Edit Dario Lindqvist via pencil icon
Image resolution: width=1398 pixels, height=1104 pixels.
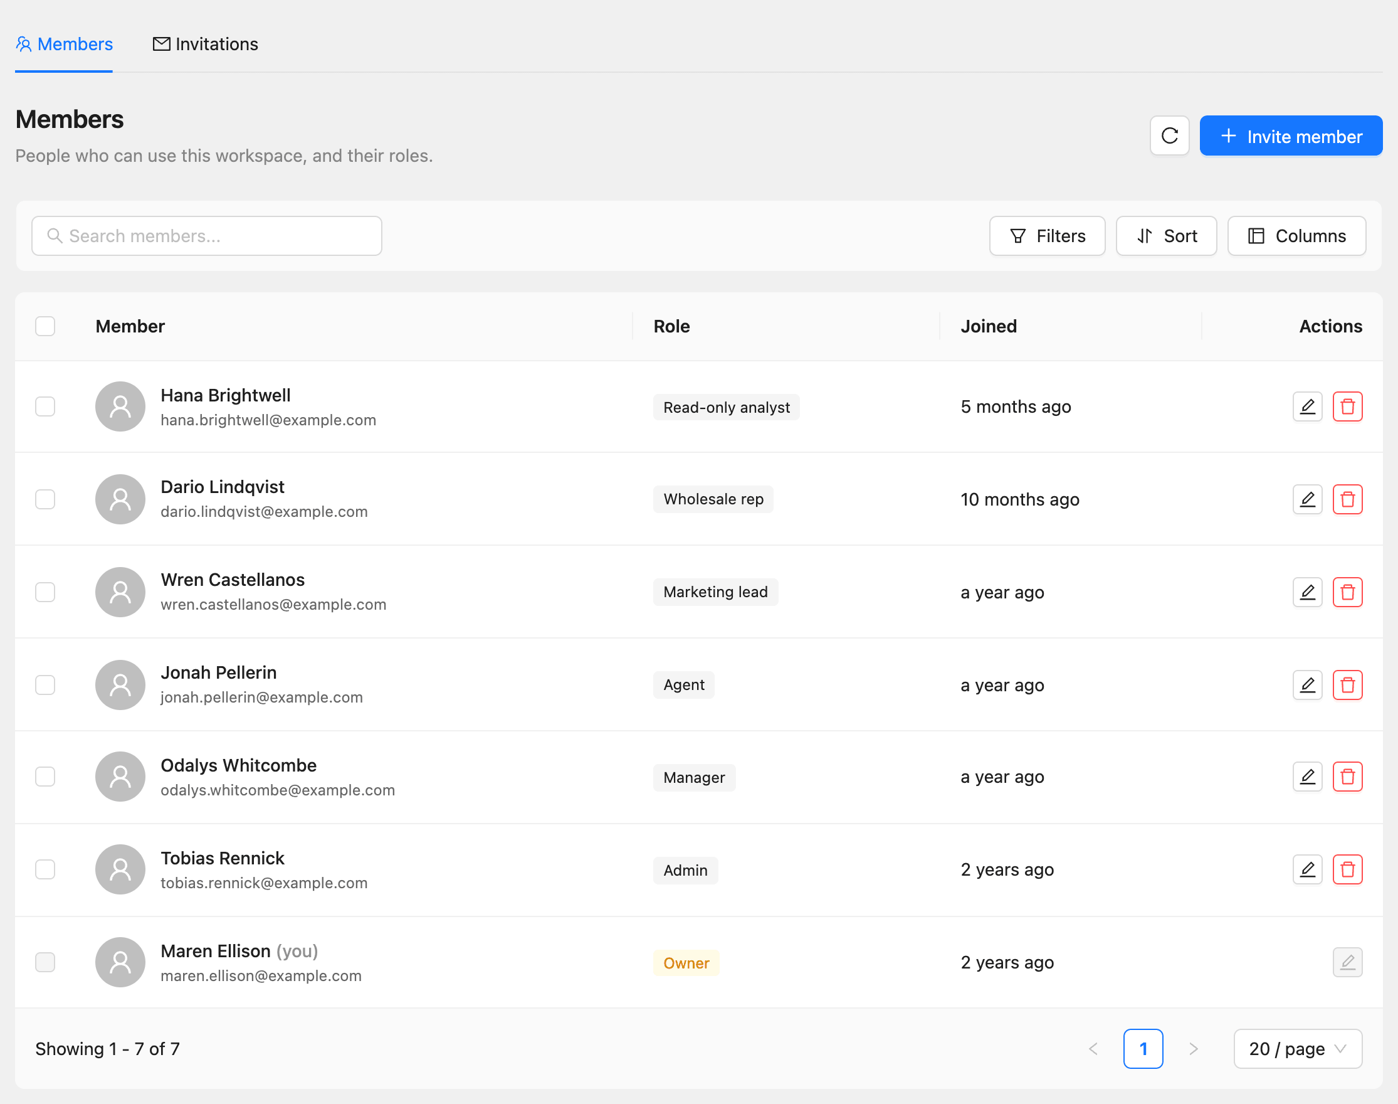click(1308, 499)
